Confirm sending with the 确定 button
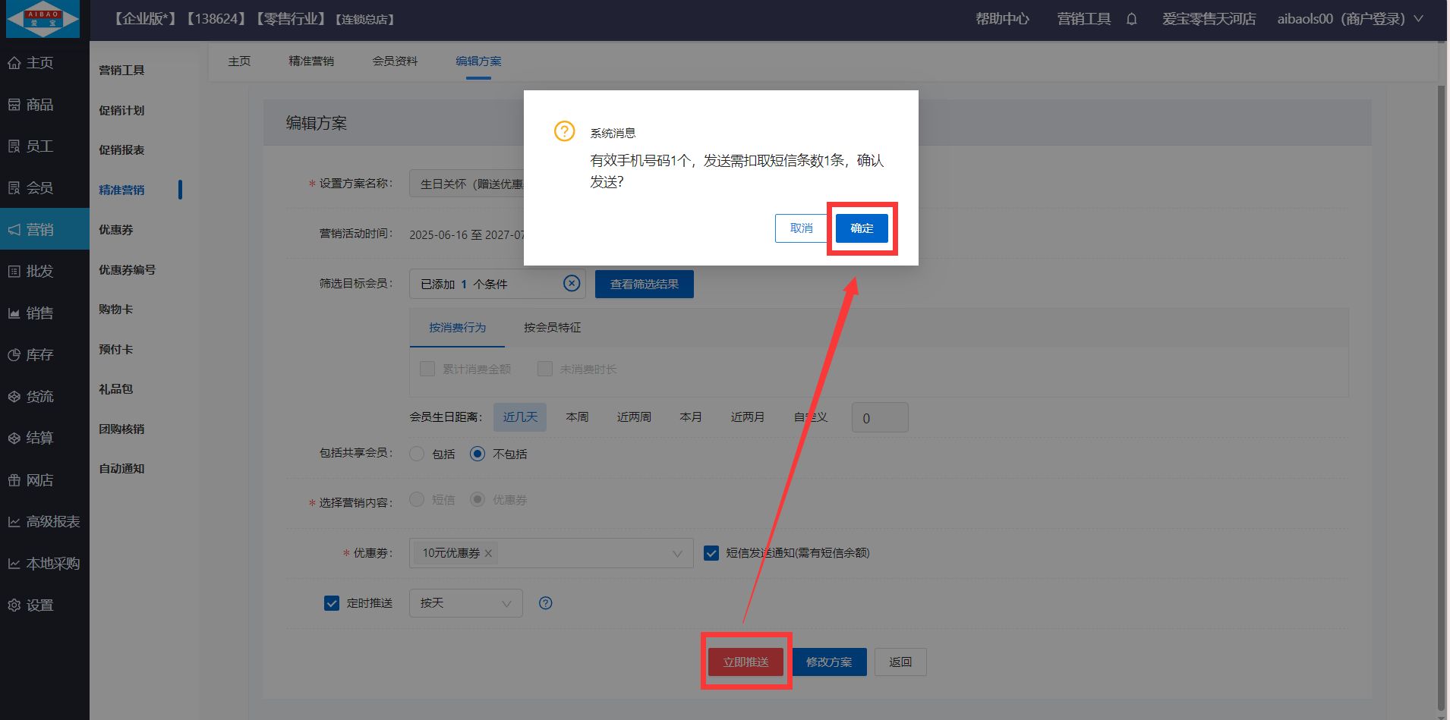Screen dimensions: 1450x720 click(862, 228)
